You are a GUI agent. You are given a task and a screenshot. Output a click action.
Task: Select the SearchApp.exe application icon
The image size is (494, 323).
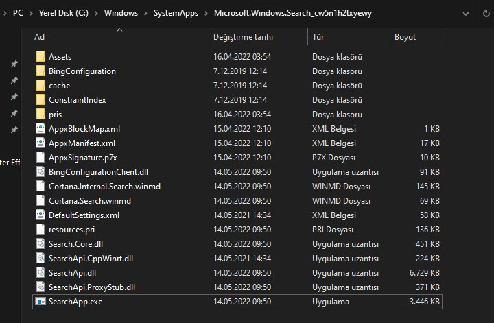(40, 302)
